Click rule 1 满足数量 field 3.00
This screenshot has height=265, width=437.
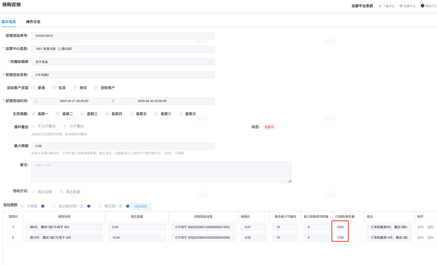coord(137,227)
